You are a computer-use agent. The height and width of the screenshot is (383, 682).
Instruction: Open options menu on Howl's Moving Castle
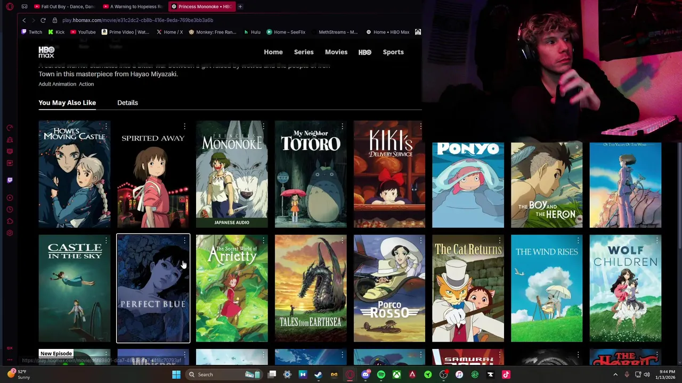pyautogui.click(x=106, y=127)
